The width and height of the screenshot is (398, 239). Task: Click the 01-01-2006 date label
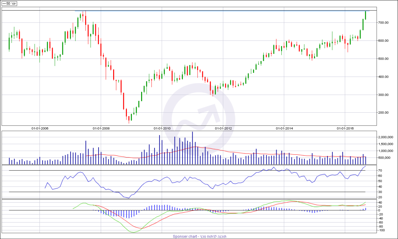(40, 129)
